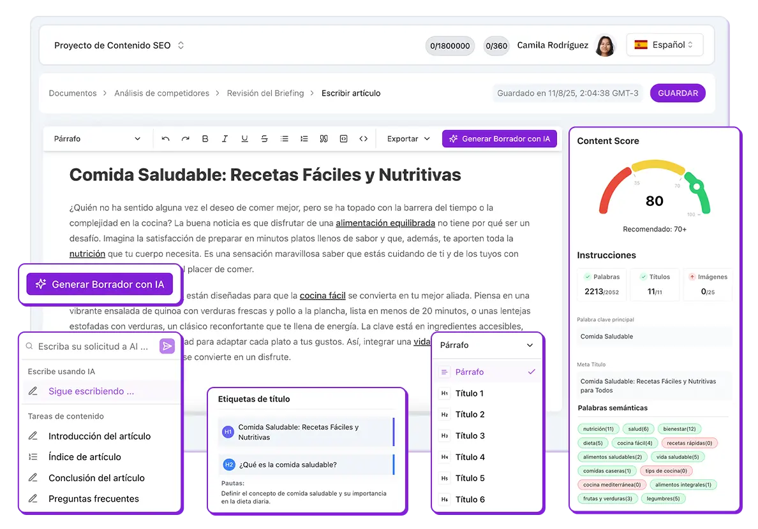Select Sigue escribiendo AI option

[x=91, y=391]
